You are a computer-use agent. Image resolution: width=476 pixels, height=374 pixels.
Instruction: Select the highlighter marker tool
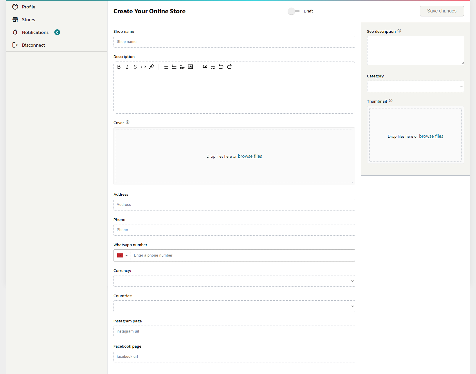pyautogui.click(x=152, y=67)
